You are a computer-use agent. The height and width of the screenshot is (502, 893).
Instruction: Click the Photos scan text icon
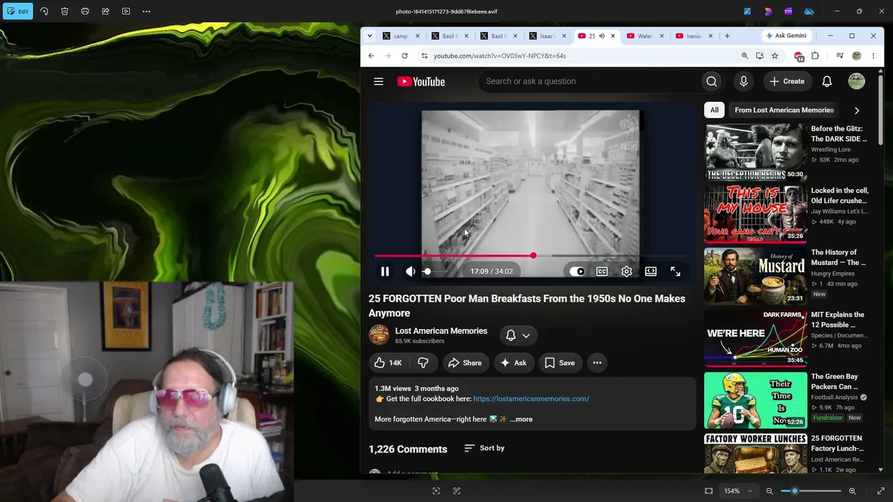(457, 491)
